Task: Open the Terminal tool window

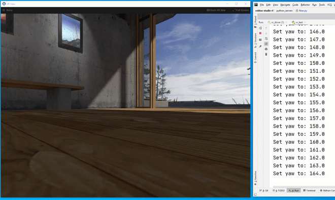Action: pyautogui.click(x=309, y=190)
